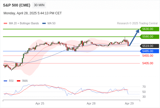Click the 30 MIN timeframe badge
Viewport: 160px width, 108px height.
39,5
